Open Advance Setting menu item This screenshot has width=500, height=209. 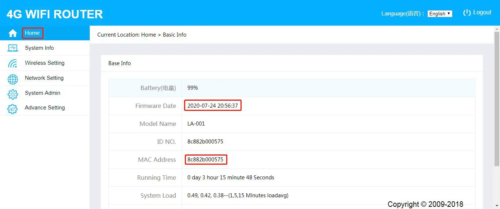[x=45, y=108]
